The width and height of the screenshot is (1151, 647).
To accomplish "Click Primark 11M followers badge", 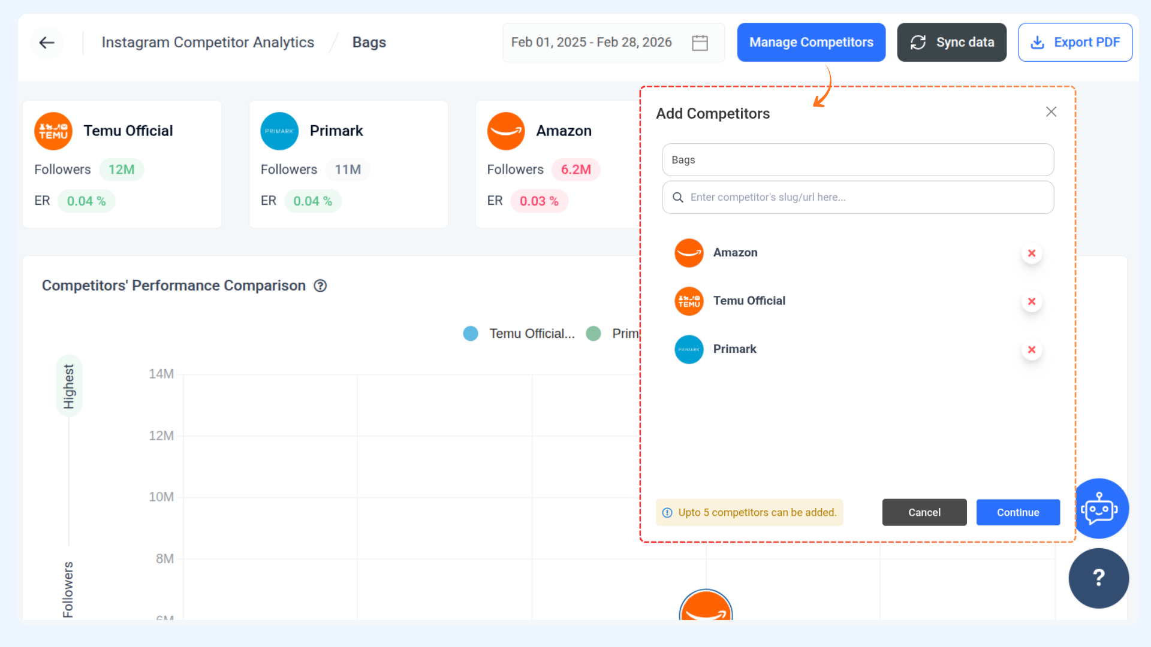I will point(348,170).
